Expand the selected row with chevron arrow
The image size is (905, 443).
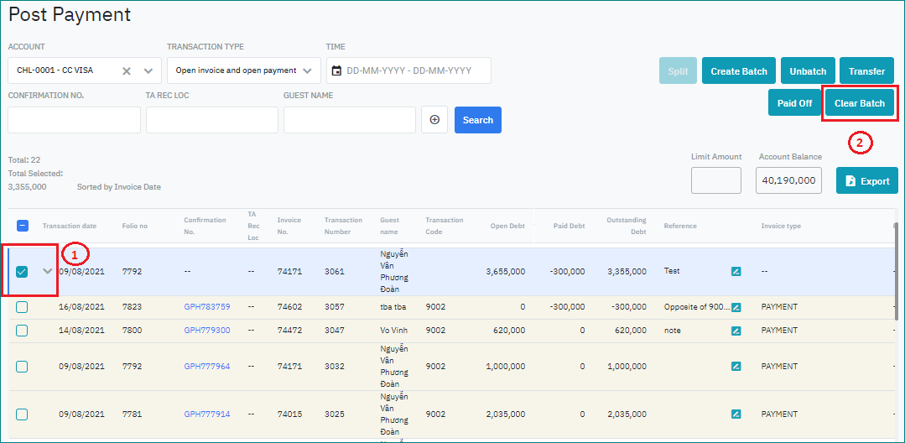47,271
